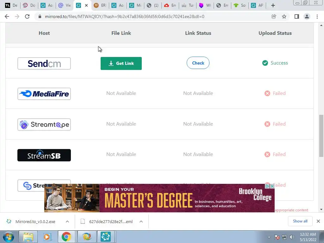The width and height of the screenshot is (324, 243).
Task: Close the downloads bar
Action: click(x=318, y=221)
